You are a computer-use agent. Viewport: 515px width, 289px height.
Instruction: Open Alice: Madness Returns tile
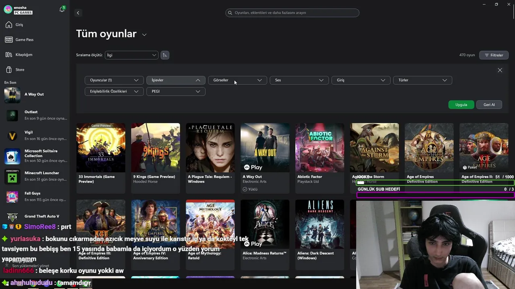pos(265,235)
